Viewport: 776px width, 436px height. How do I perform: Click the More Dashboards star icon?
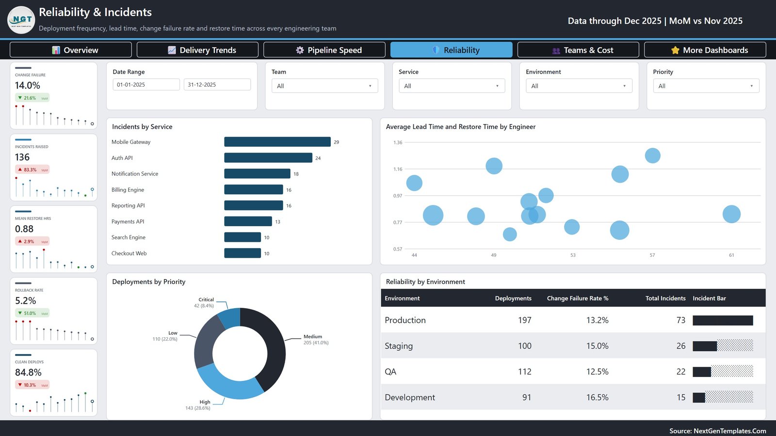(675, 50)
